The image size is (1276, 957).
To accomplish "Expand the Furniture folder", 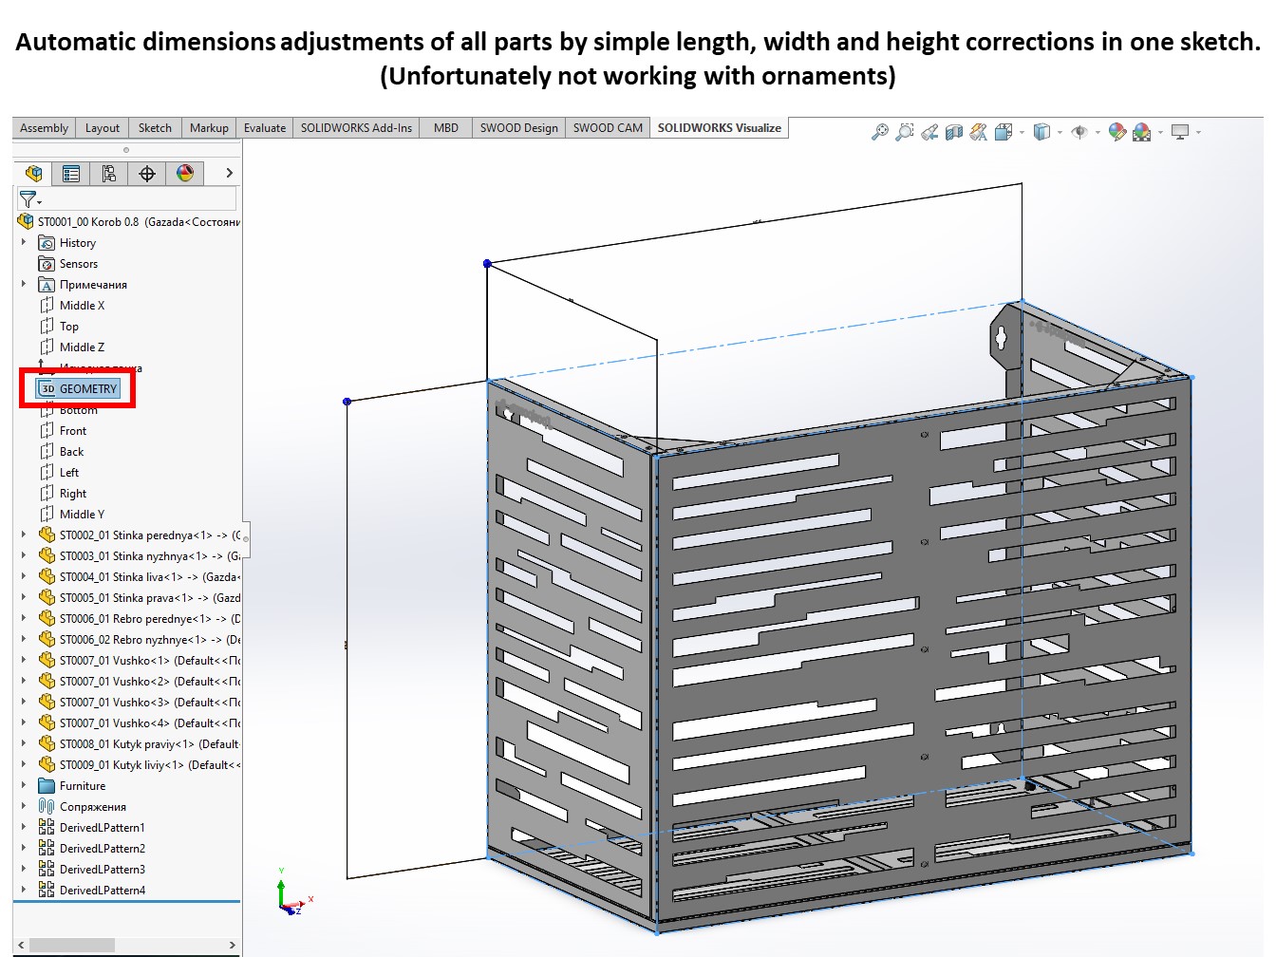I will click(x=24, y=786).
